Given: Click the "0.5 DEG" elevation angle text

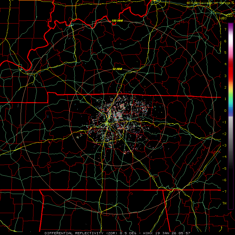Looking at the screenshot, I should tap(128, 233).
